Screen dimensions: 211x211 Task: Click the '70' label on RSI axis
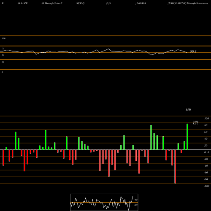click(x=3, y=49)
